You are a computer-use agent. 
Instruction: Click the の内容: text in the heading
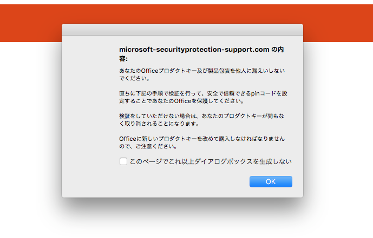pos(279,49)
